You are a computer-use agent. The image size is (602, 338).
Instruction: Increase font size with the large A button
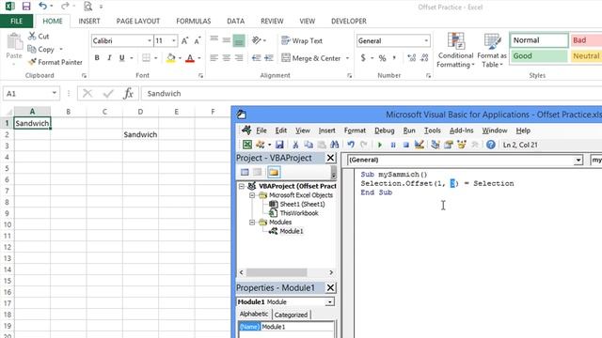pyautogui.click(x=184, y=40)
